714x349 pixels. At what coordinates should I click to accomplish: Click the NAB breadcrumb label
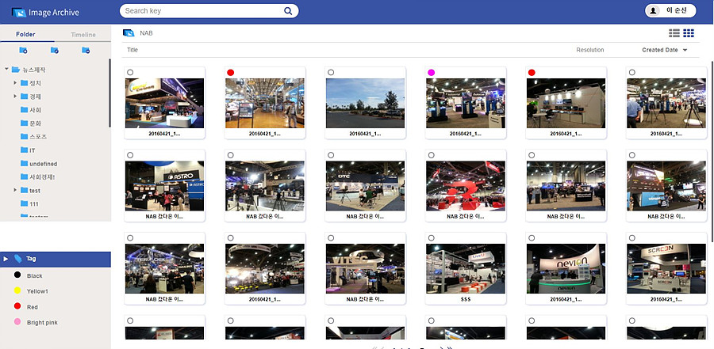point(146,33)
